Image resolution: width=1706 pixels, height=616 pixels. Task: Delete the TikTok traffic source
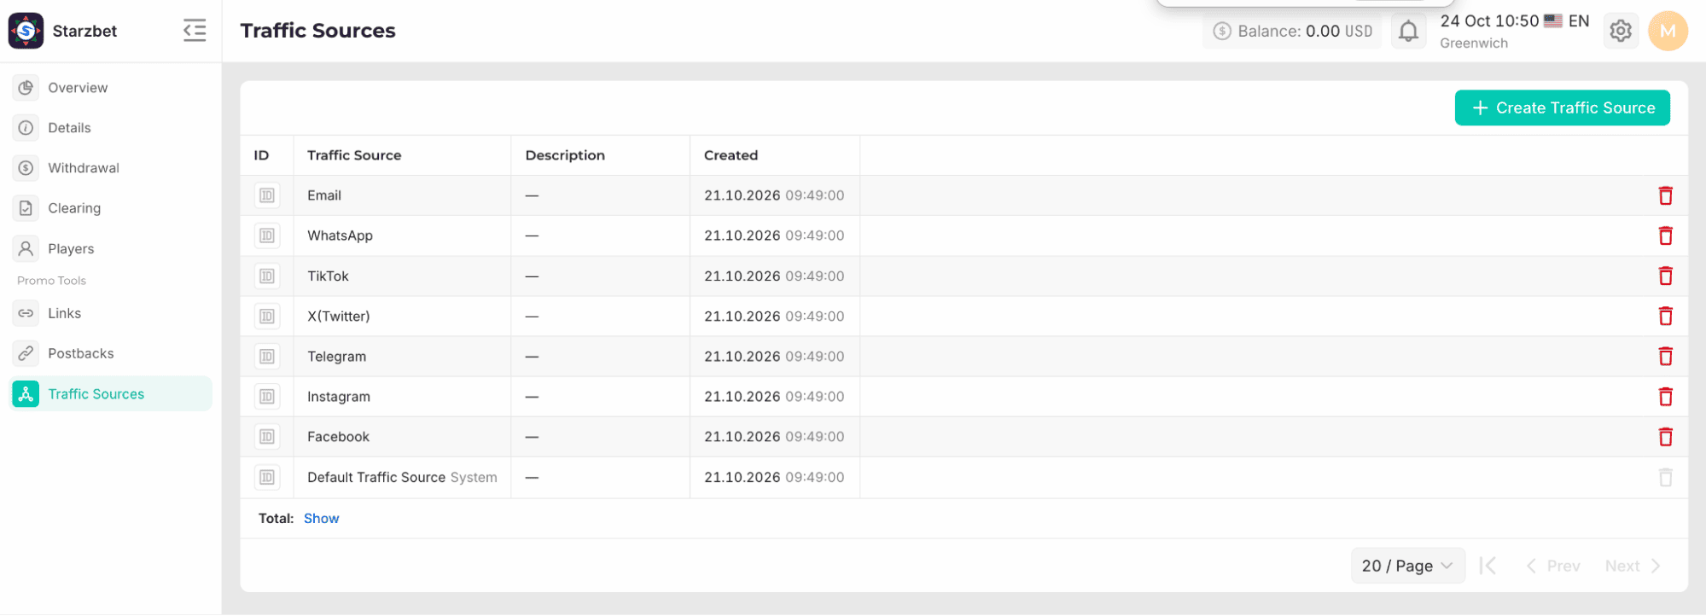[x=1665, y=276]
